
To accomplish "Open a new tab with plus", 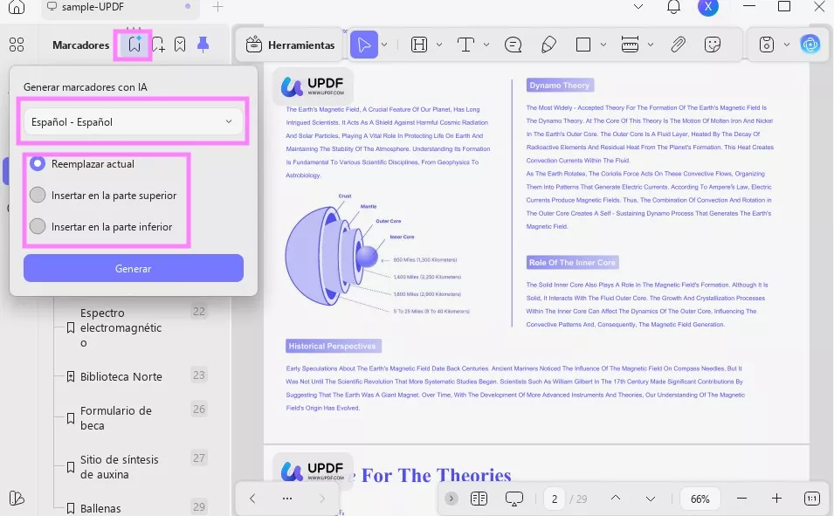I will click(x=217, y=7).
